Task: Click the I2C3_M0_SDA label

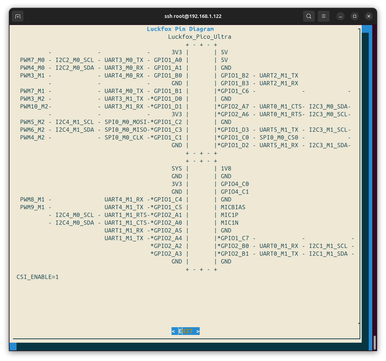Action: click(x=328, y=107)
